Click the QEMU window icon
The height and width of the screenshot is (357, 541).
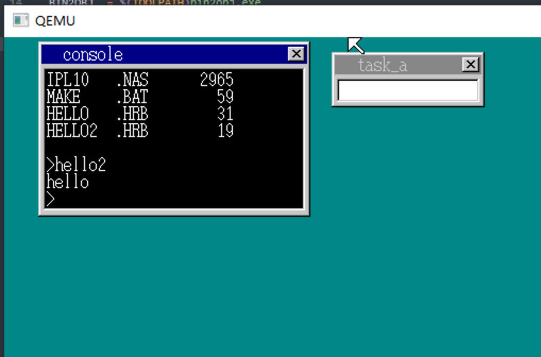(20, 20)
